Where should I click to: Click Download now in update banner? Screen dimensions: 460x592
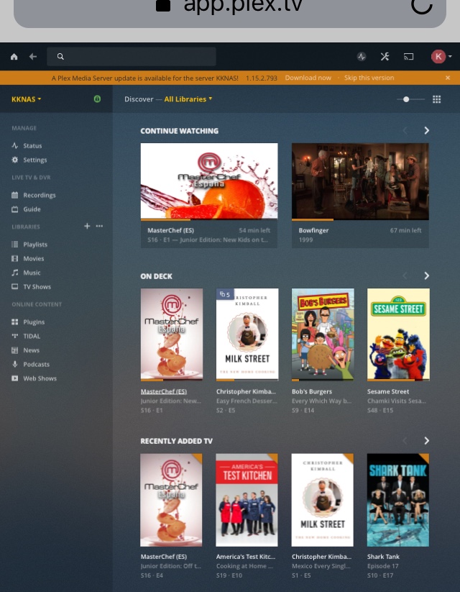[308, 78]
